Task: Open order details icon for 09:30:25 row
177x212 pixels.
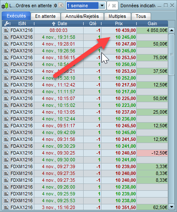Action: click(6, 153)
